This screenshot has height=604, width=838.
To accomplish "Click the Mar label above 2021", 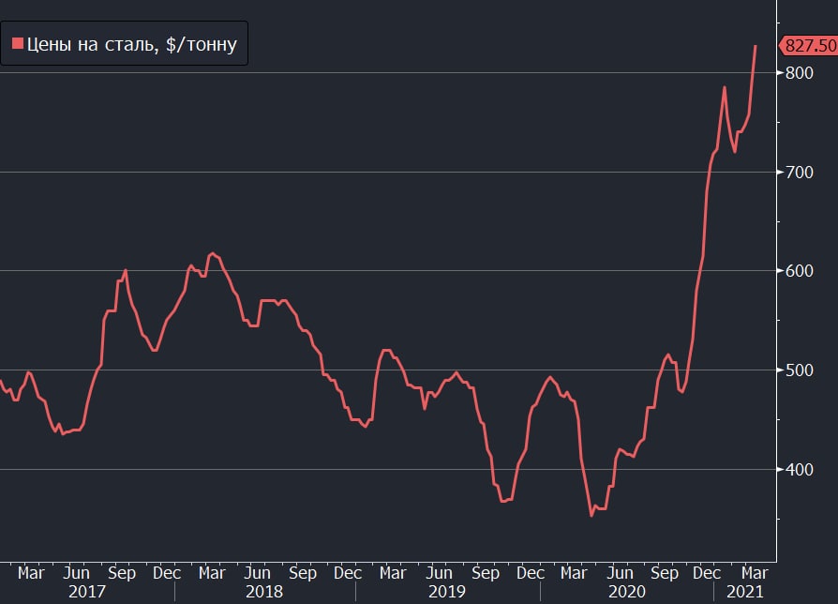I will coord(754,573).
